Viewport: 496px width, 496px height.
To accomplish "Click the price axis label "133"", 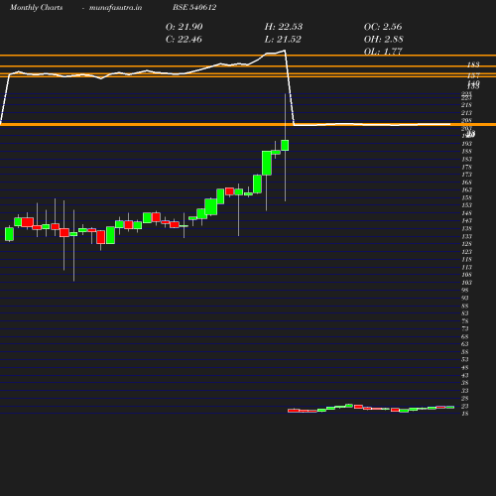I will click(x=466, y=236).
